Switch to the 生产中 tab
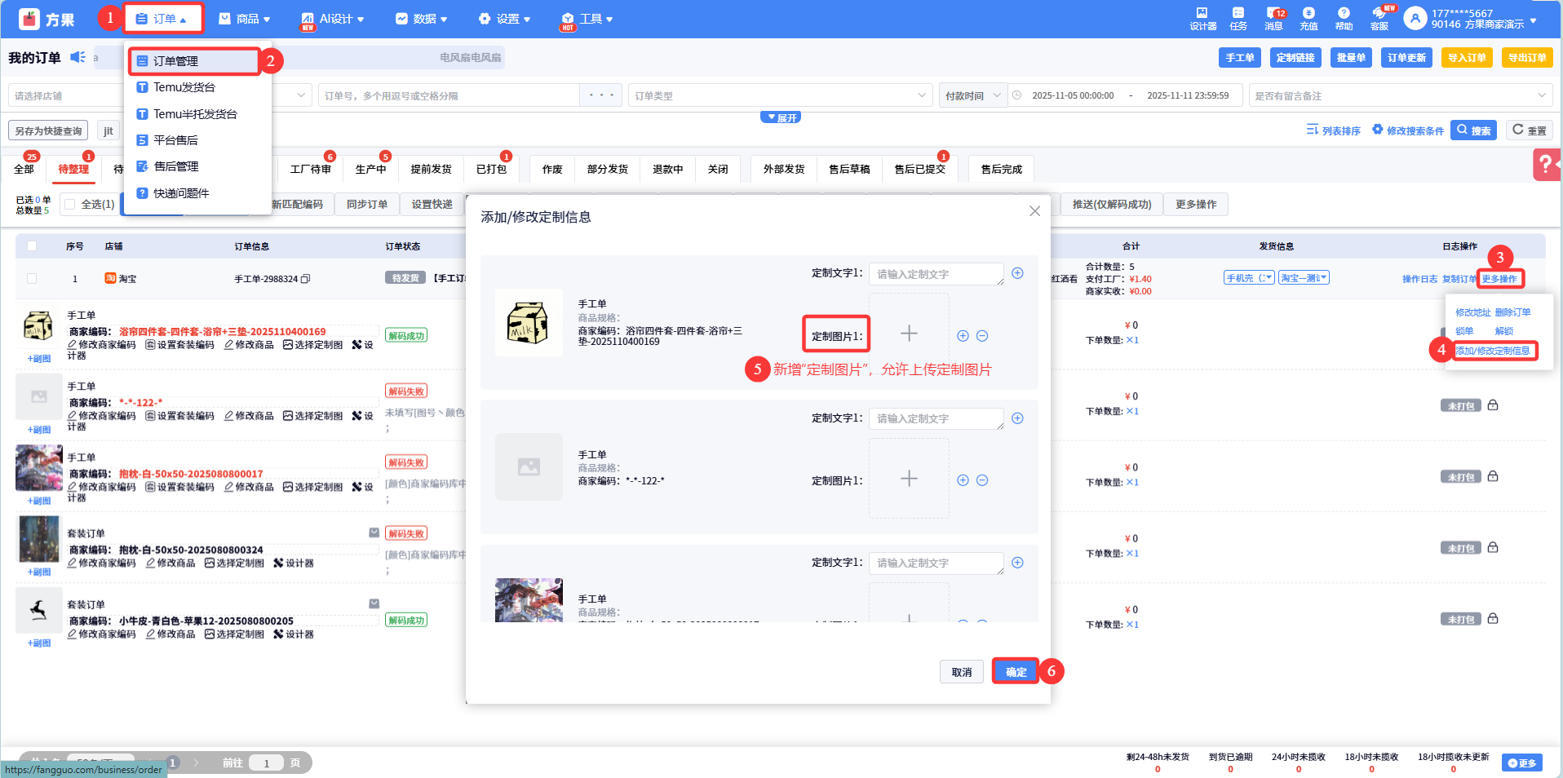 point(370,169)
